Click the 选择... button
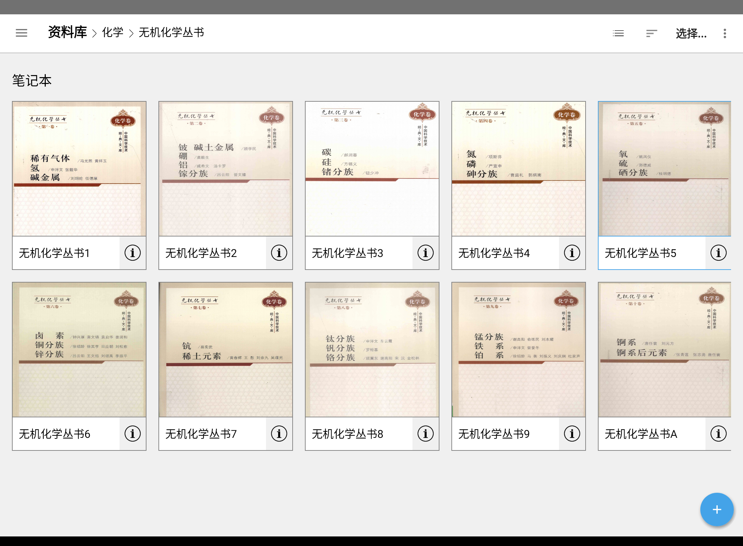Screen dimensions: 743x546 691,33
